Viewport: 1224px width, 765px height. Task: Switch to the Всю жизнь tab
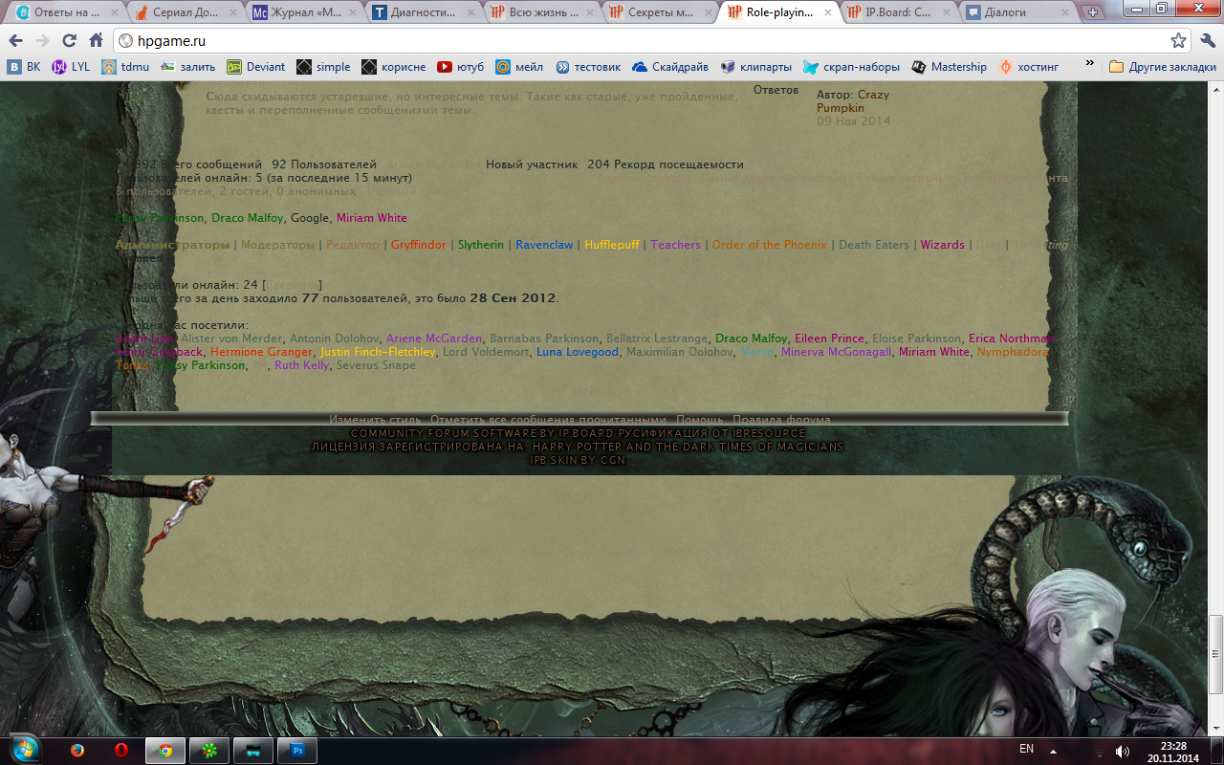coord(539,12)
